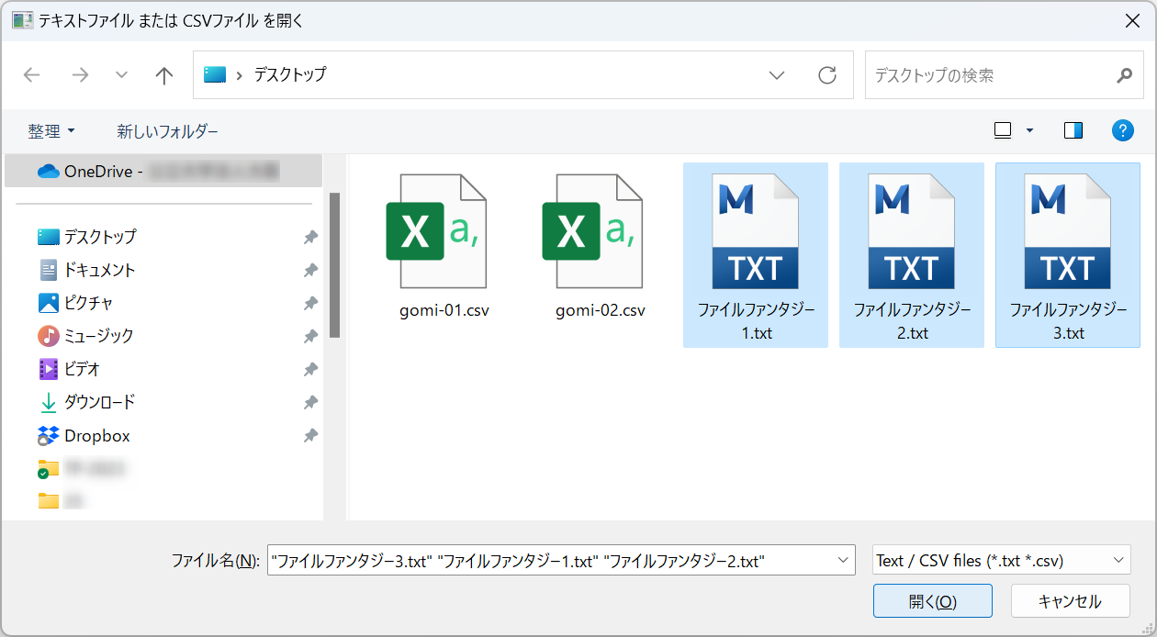Open the file type filter dropdown
Image resolution: width=1157 pixels, height=637 pixels.
[x=1118, y=560]
